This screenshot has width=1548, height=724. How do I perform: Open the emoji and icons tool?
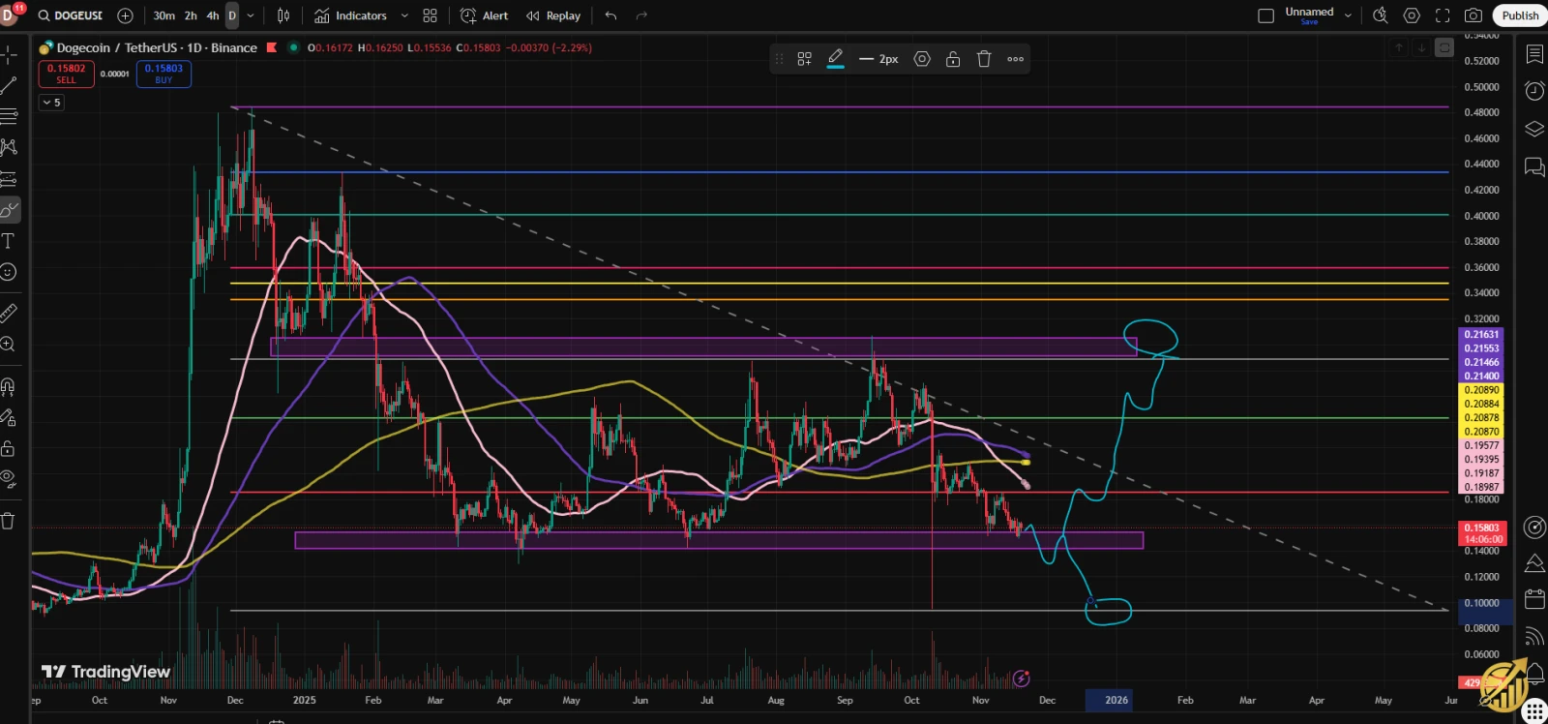[9, 272]
